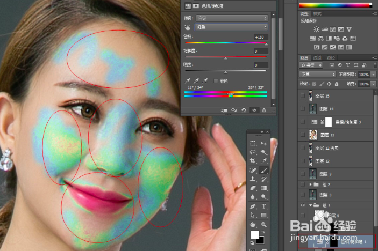Click the 饱和度 saturation slider handle

tap(226, 58)
